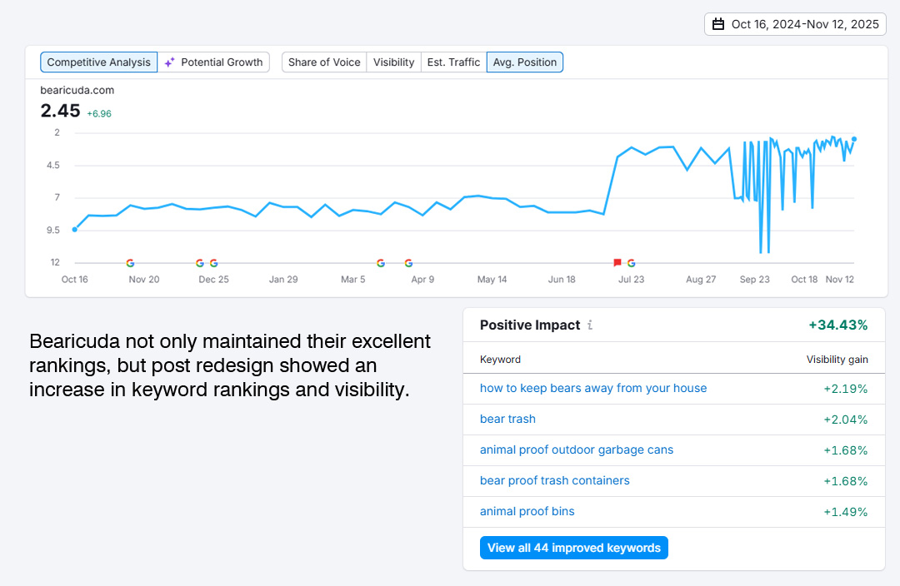
Task: Switch on the Share of Voice metric
Action: 323,62
